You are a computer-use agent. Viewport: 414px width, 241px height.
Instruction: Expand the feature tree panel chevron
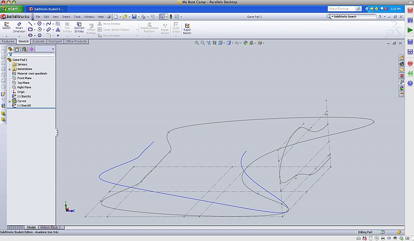pos(53,49)
